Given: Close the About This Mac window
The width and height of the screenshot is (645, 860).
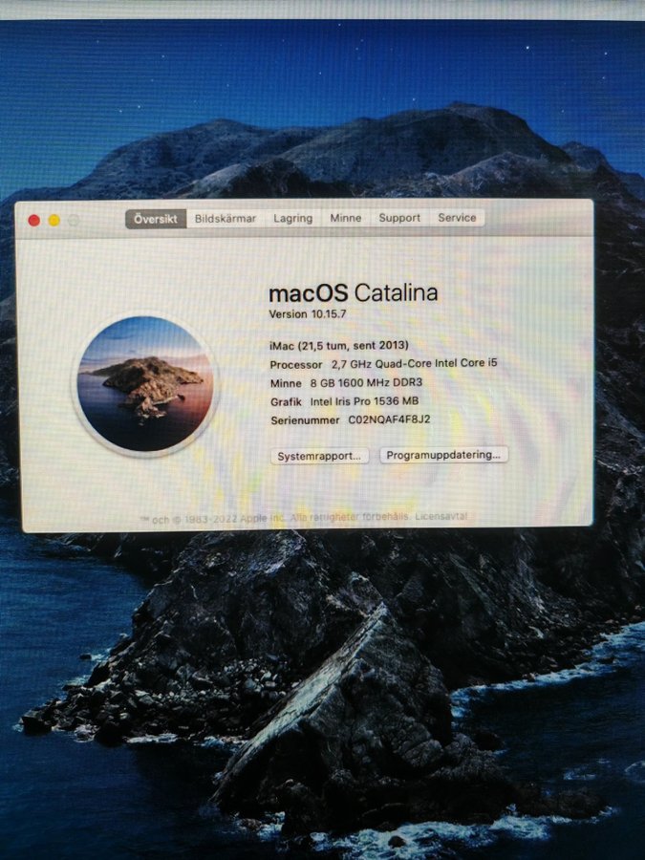Looking at the screenshot, I should click(x=34, y=221).
